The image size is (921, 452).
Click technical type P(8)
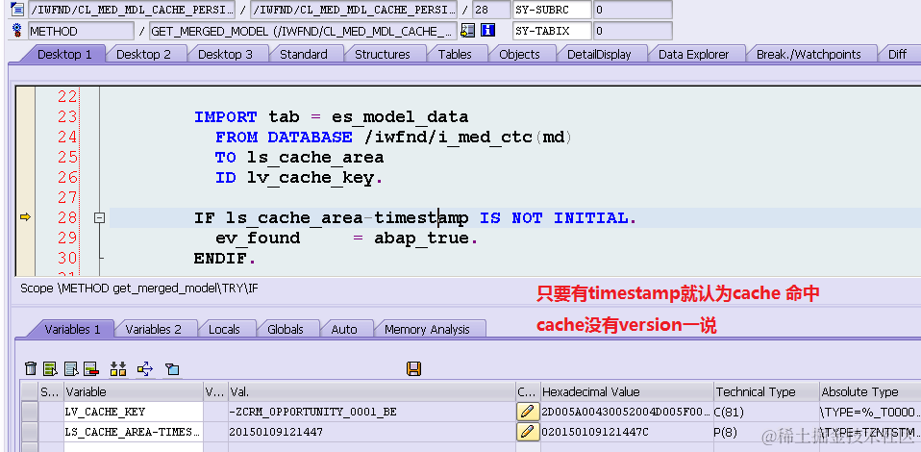tap(728, 432)
